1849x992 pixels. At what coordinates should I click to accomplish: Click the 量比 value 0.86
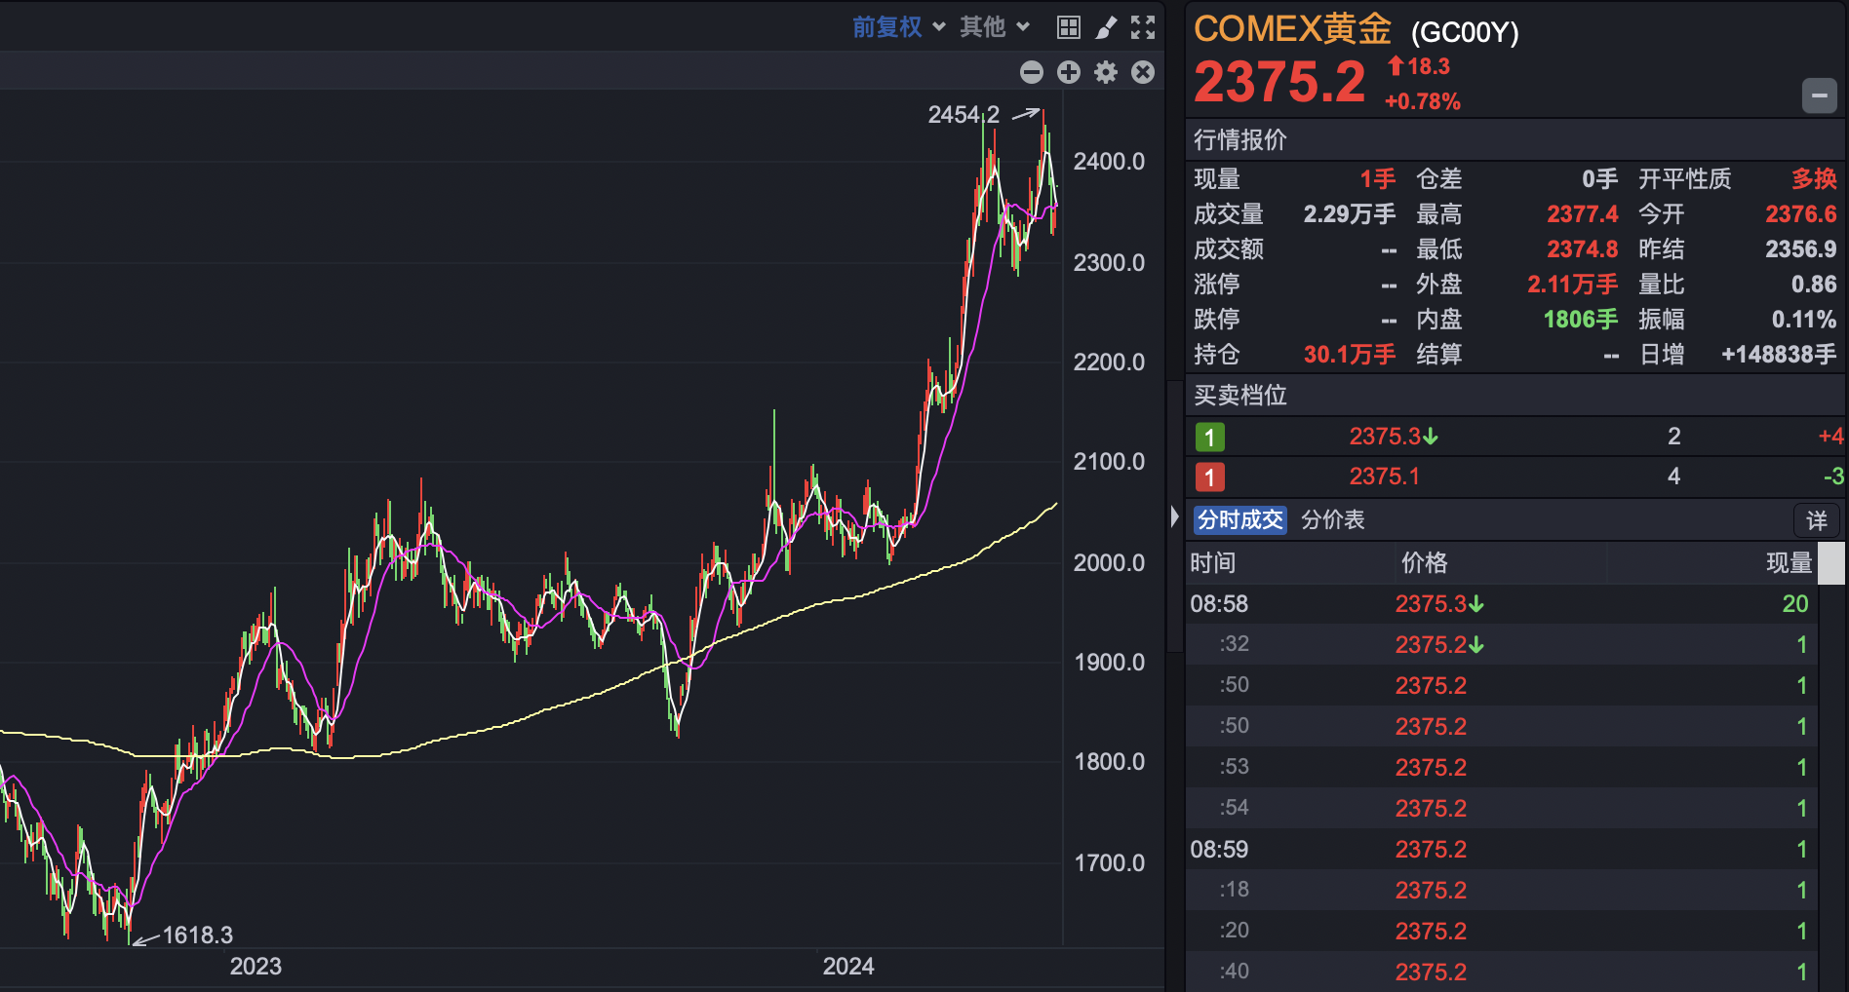click(x=1814, y=285)
